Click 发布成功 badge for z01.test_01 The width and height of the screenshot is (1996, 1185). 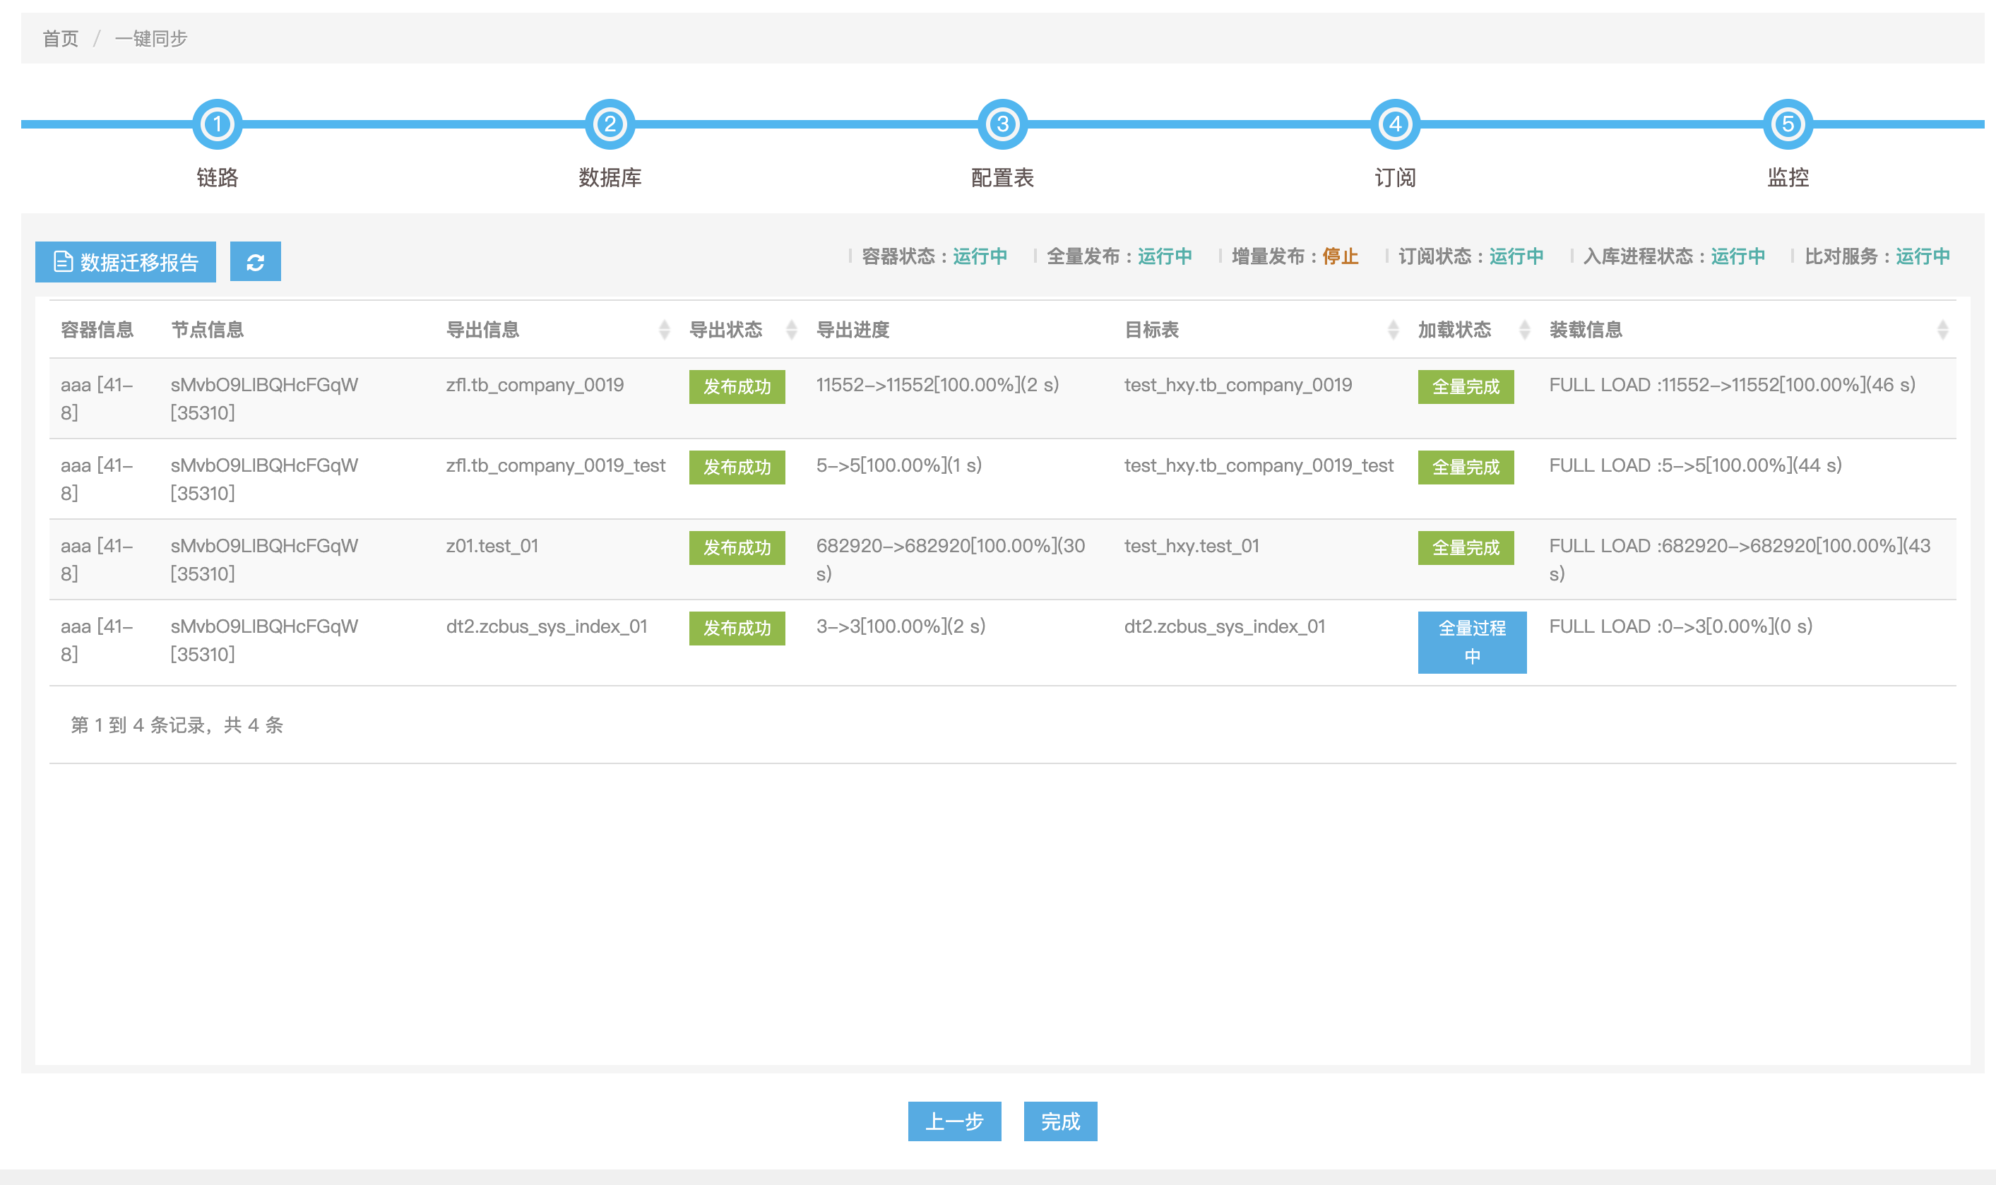(736, 548)
